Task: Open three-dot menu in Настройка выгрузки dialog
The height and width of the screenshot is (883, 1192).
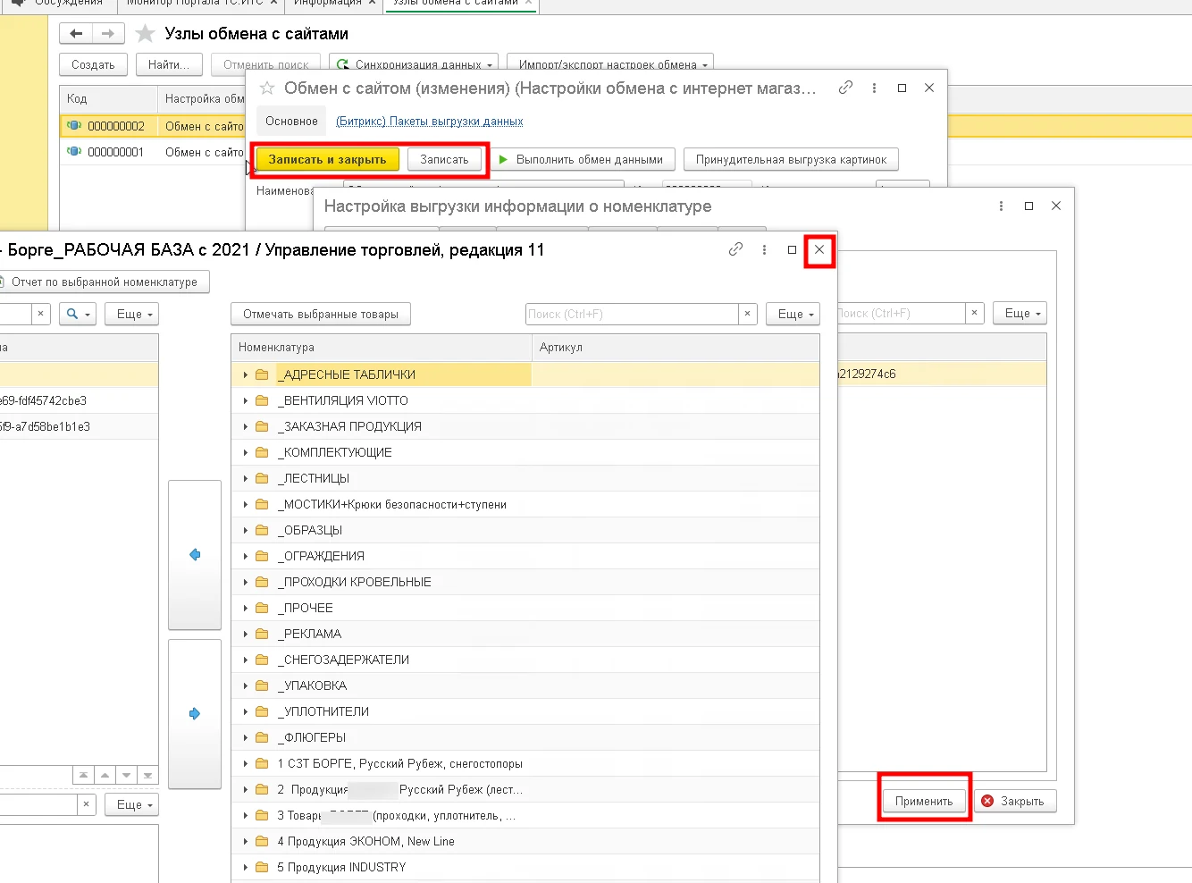Action: [x=1001, y=206]
